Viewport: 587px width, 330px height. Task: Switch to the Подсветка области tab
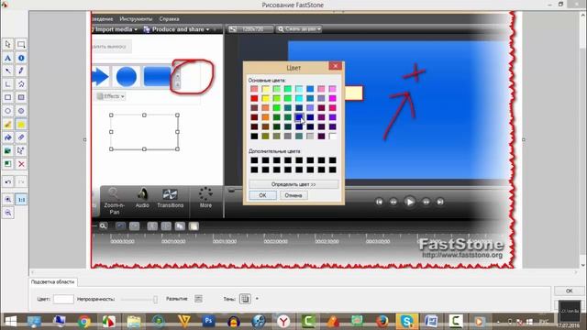click(x=53, y=281)
